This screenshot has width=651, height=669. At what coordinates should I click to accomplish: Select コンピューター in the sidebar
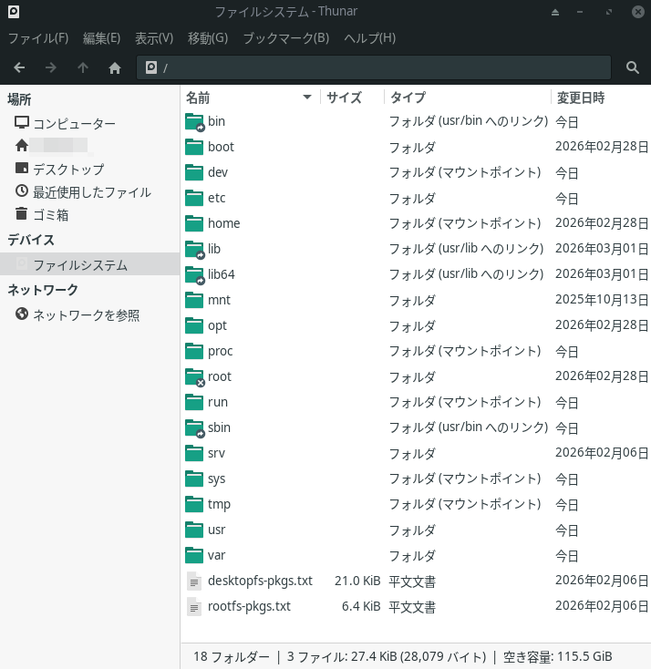[74, 124]
